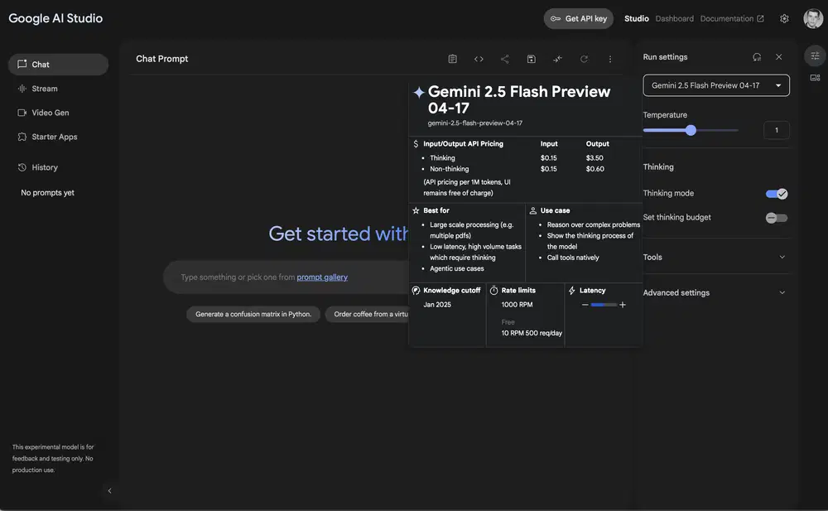Click the Get API key button
Viewport: 828px width, 511px height.
578,18
